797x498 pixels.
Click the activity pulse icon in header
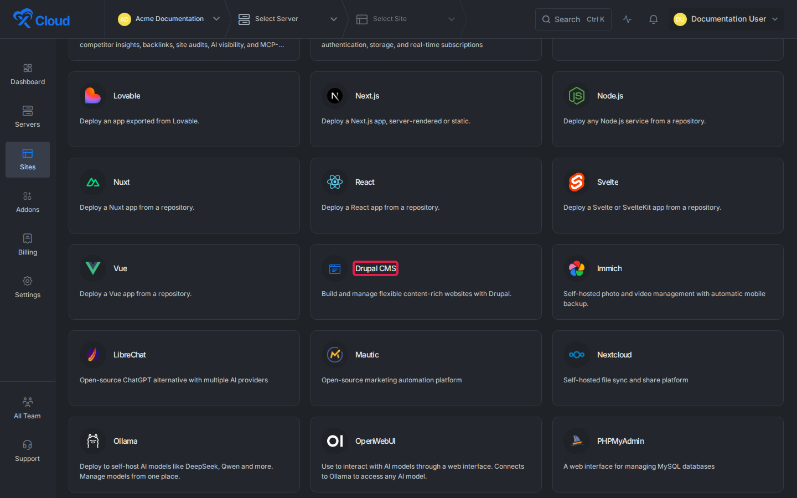627,19
